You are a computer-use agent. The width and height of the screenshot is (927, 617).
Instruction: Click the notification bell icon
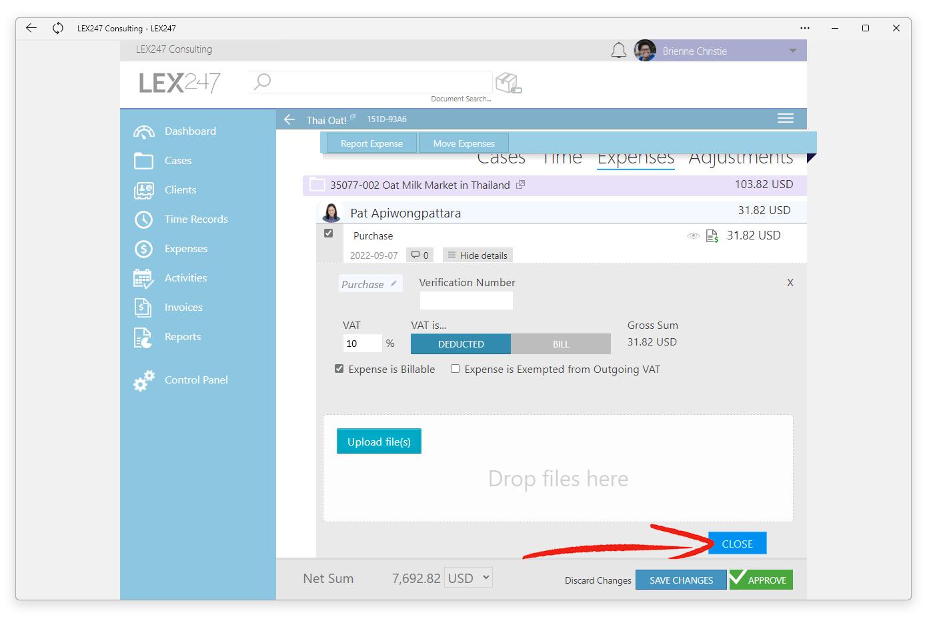pyautogui.click(x=619, y=51)
